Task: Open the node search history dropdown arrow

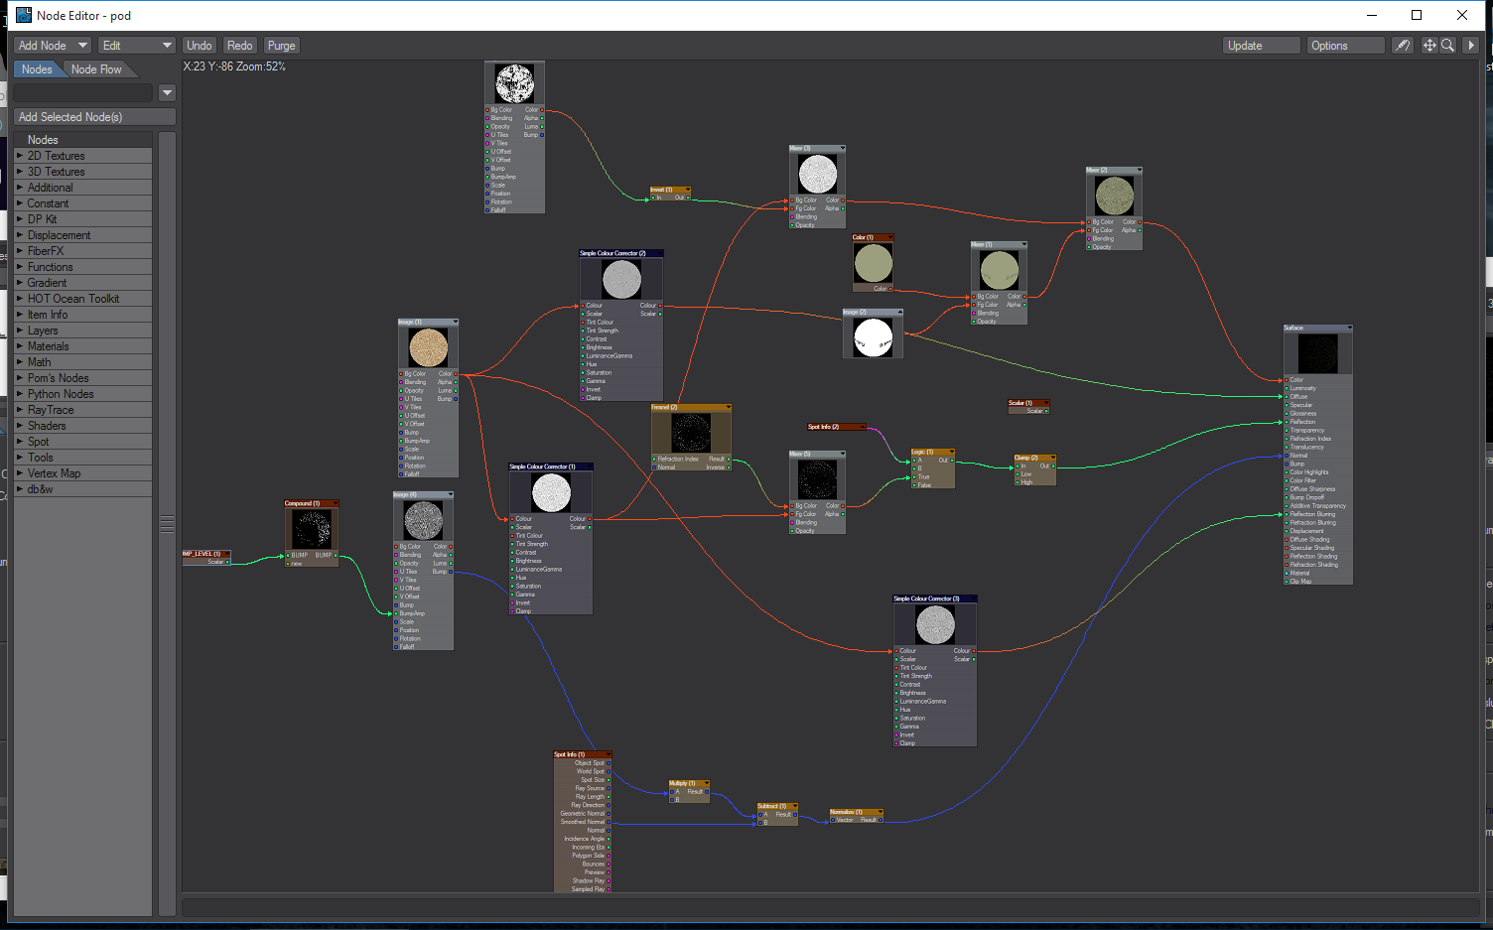Action: coord(167,93)
